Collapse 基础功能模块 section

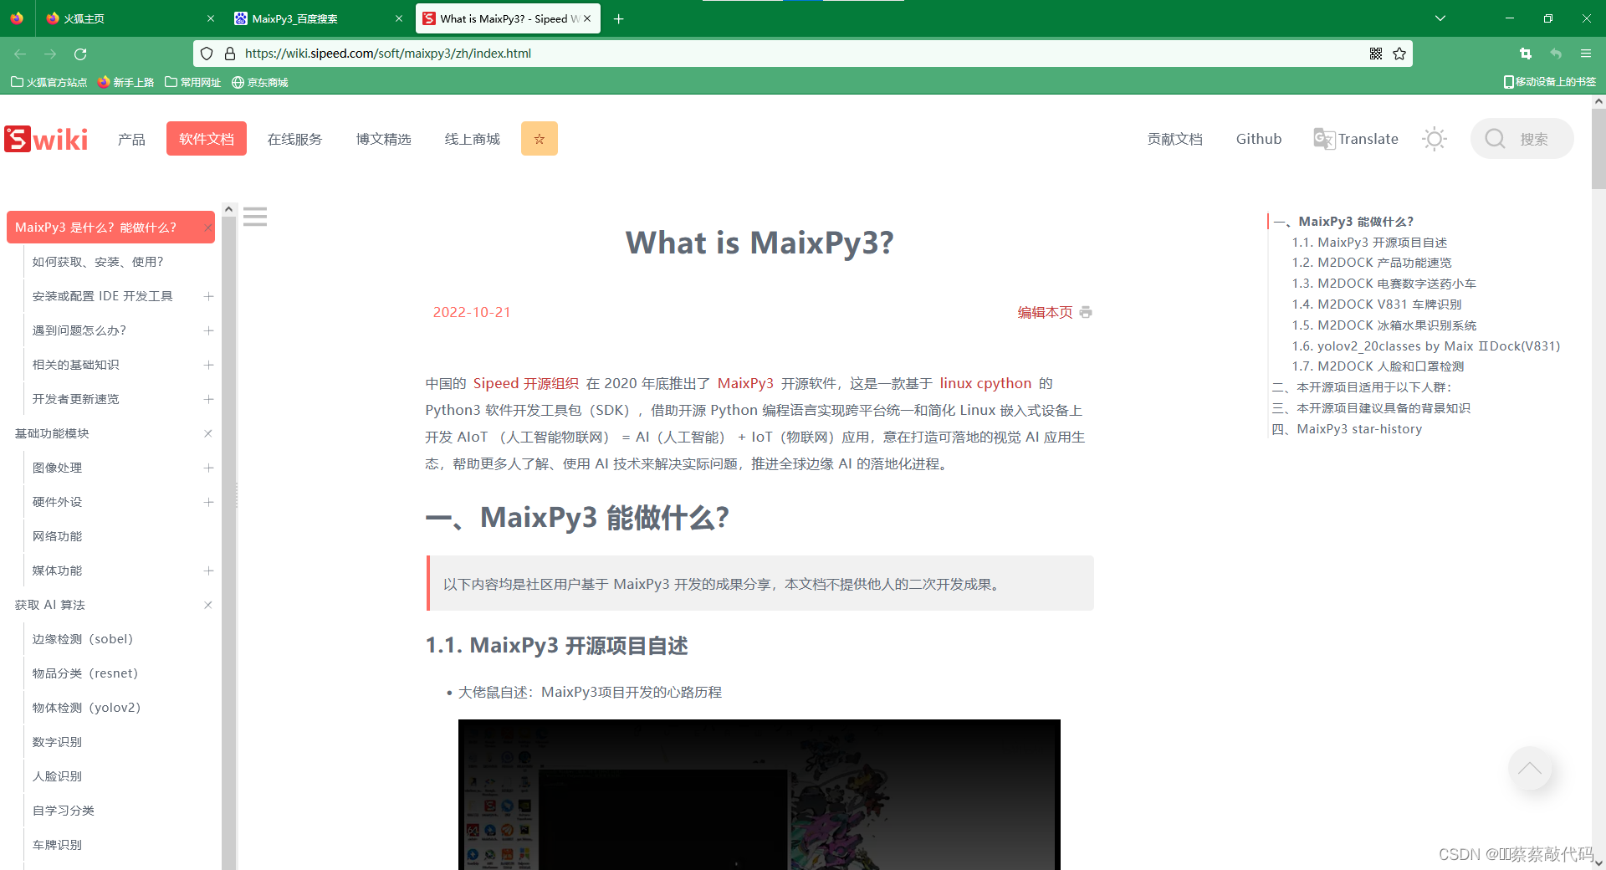coord(208,433)
